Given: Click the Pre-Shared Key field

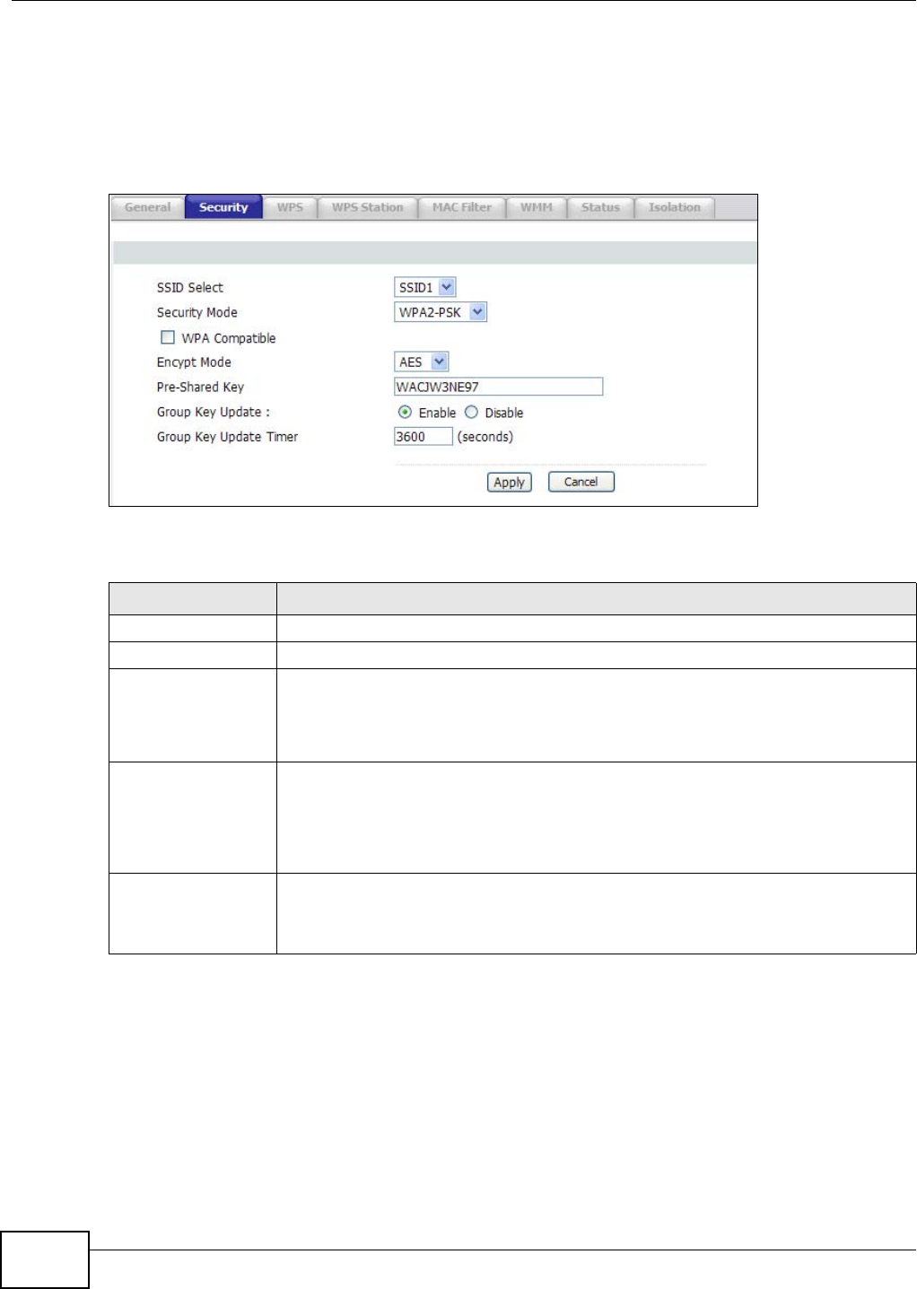Looking at the screenshot, I should 498,387.
